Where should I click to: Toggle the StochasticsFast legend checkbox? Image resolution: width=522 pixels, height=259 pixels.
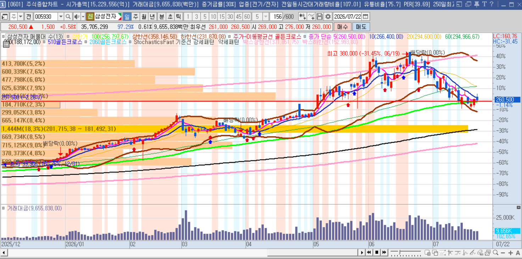[130, 42]
